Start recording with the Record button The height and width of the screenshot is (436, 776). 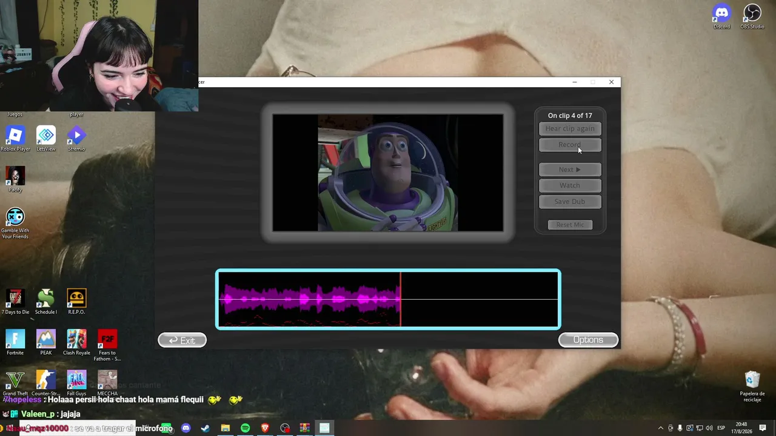pos(570,145)
